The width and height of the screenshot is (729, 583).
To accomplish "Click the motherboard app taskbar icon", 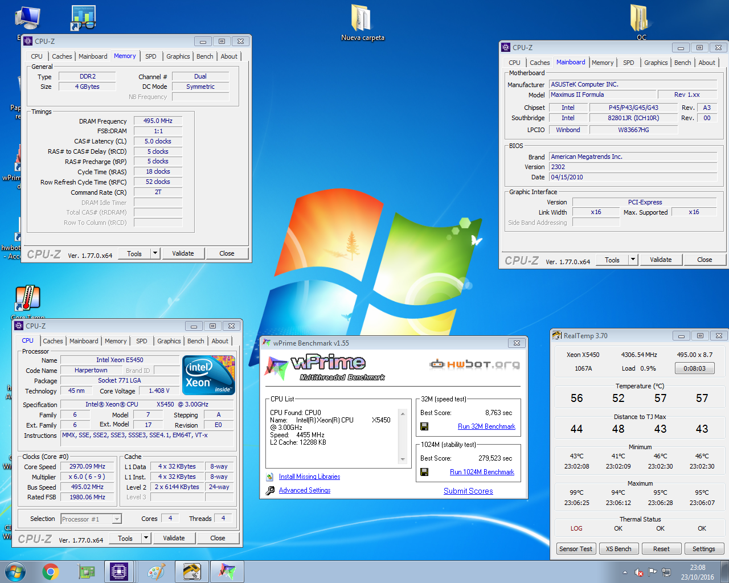I will [86, 572].
